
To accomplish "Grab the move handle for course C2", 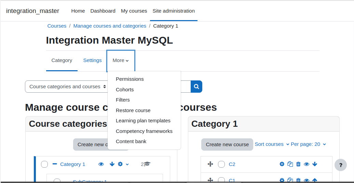I will tap(210, 164).
